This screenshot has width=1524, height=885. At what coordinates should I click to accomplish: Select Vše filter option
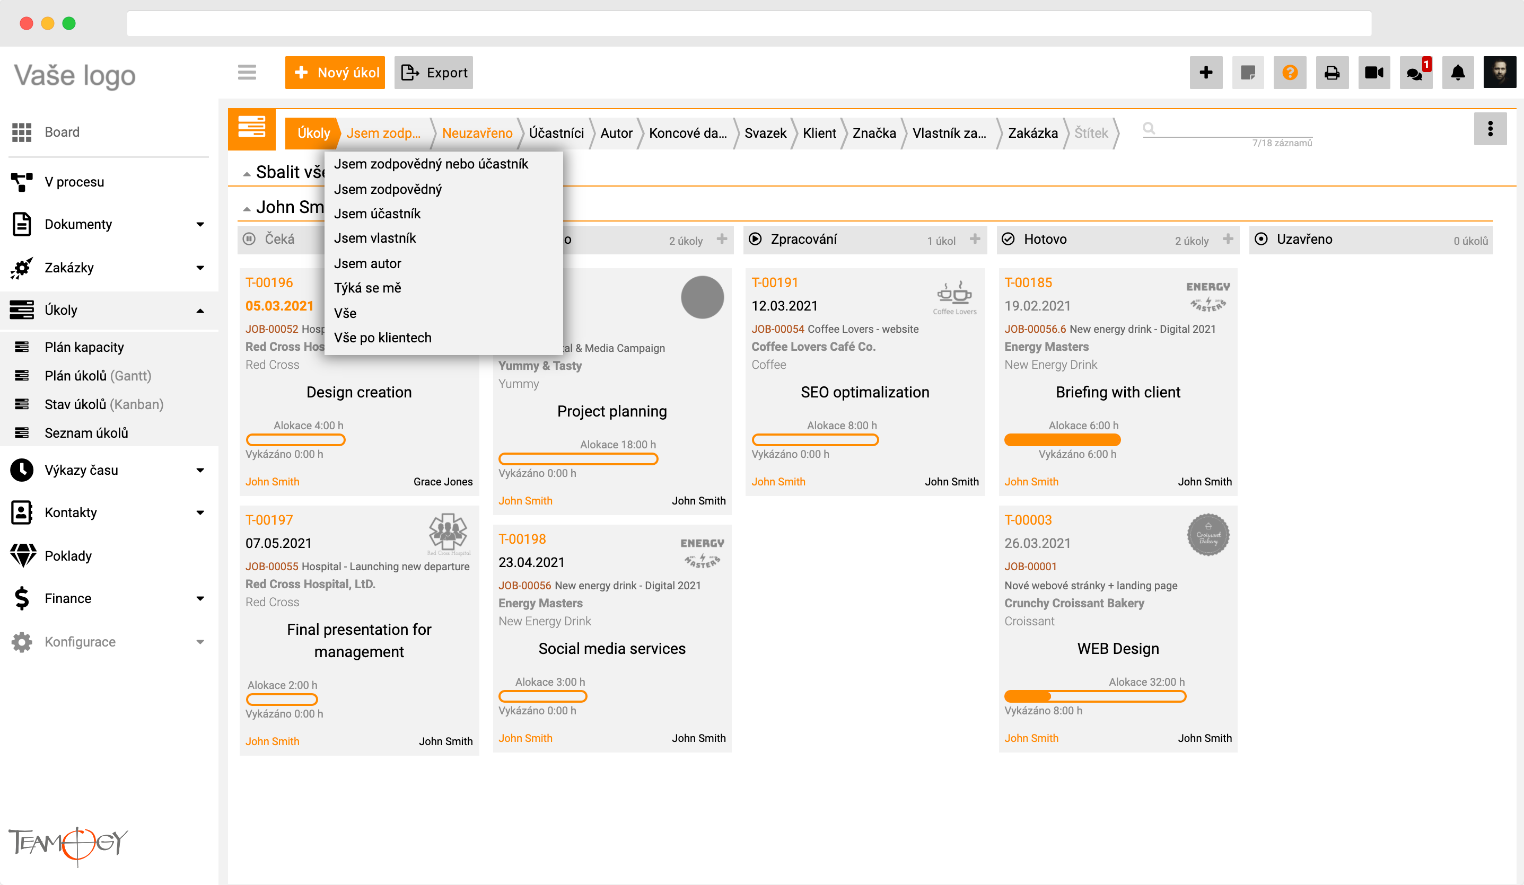[345, 313]
